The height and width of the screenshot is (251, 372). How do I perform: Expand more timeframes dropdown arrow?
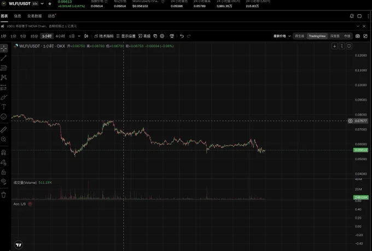pos(79,36)
